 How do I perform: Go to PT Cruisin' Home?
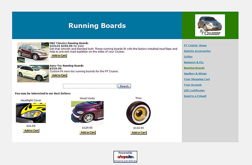pos(195,46)
